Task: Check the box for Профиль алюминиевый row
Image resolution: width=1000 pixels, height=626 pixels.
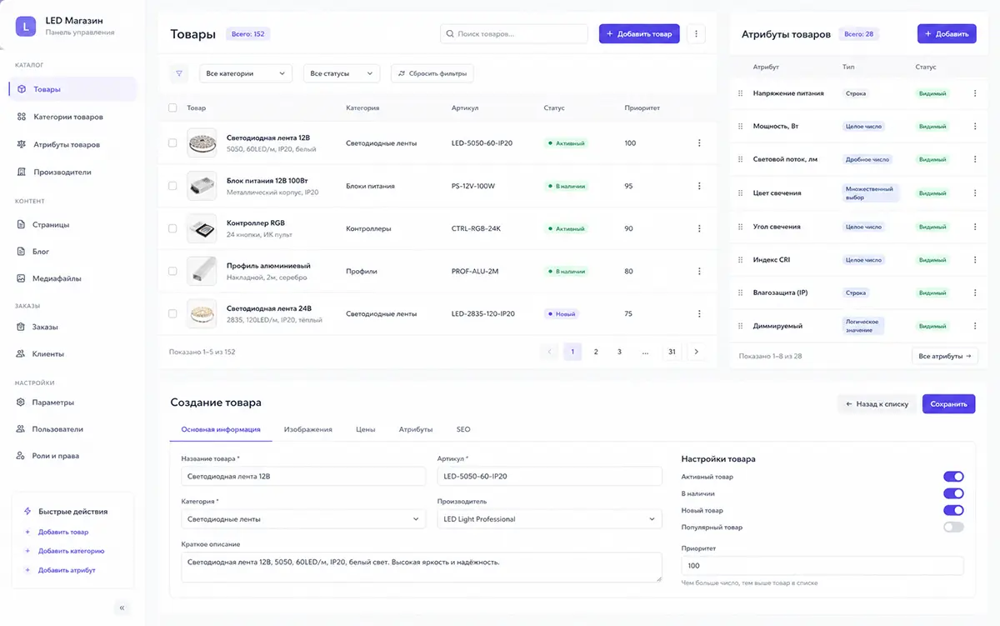Action: point(172,271)
